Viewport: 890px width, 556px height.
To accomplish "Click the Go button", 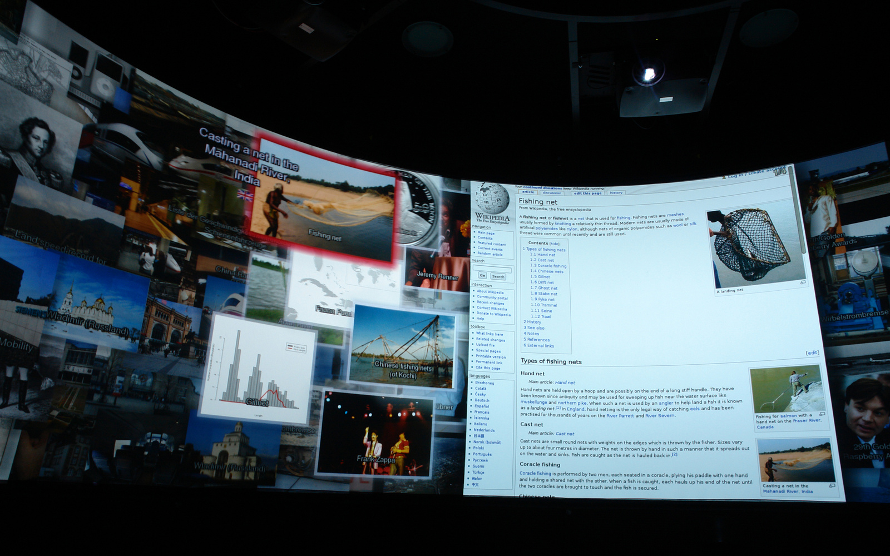I will (482, 275).
